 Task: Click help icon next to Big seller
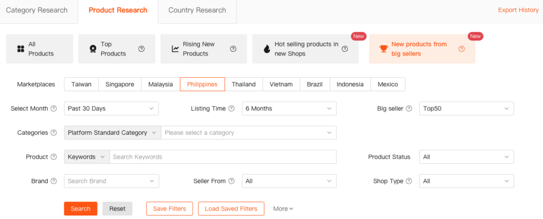pos(408,108)
